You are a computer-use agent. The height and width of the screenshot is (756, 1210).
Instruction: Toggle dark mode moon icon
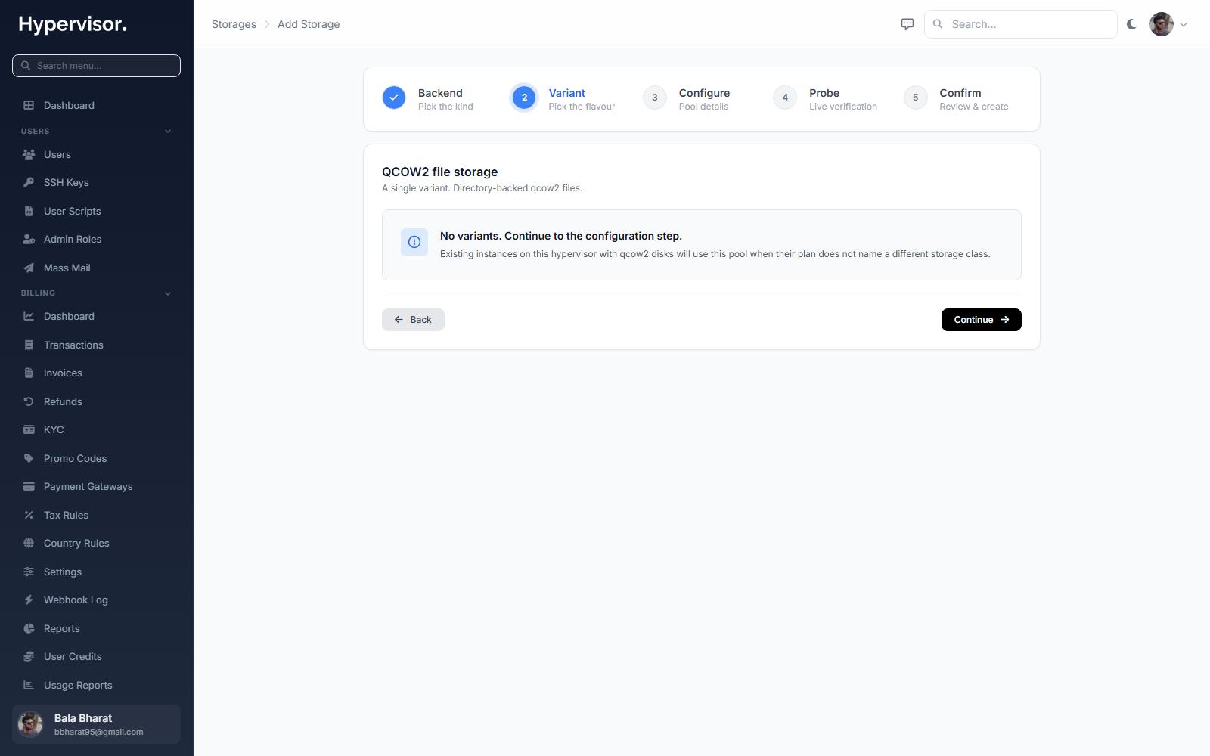click(1131, 24)
